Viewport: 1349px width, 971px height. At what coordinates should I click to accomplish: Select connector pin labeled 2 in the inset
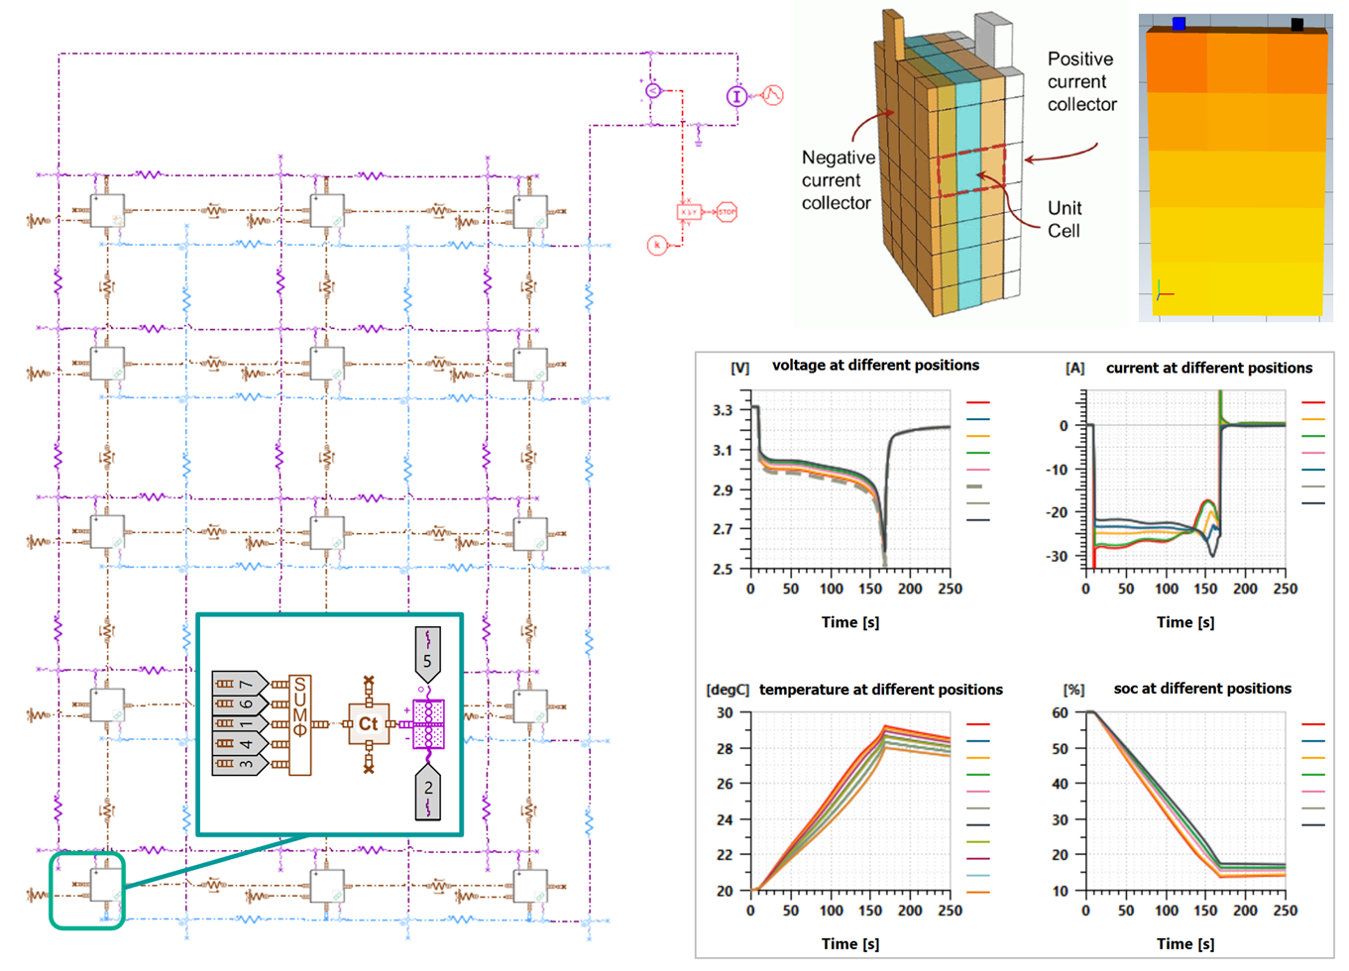click(428, 789)
